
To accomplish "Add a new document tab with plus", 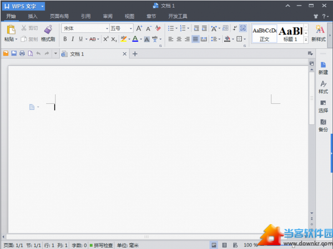I will (x=135, y=54).
